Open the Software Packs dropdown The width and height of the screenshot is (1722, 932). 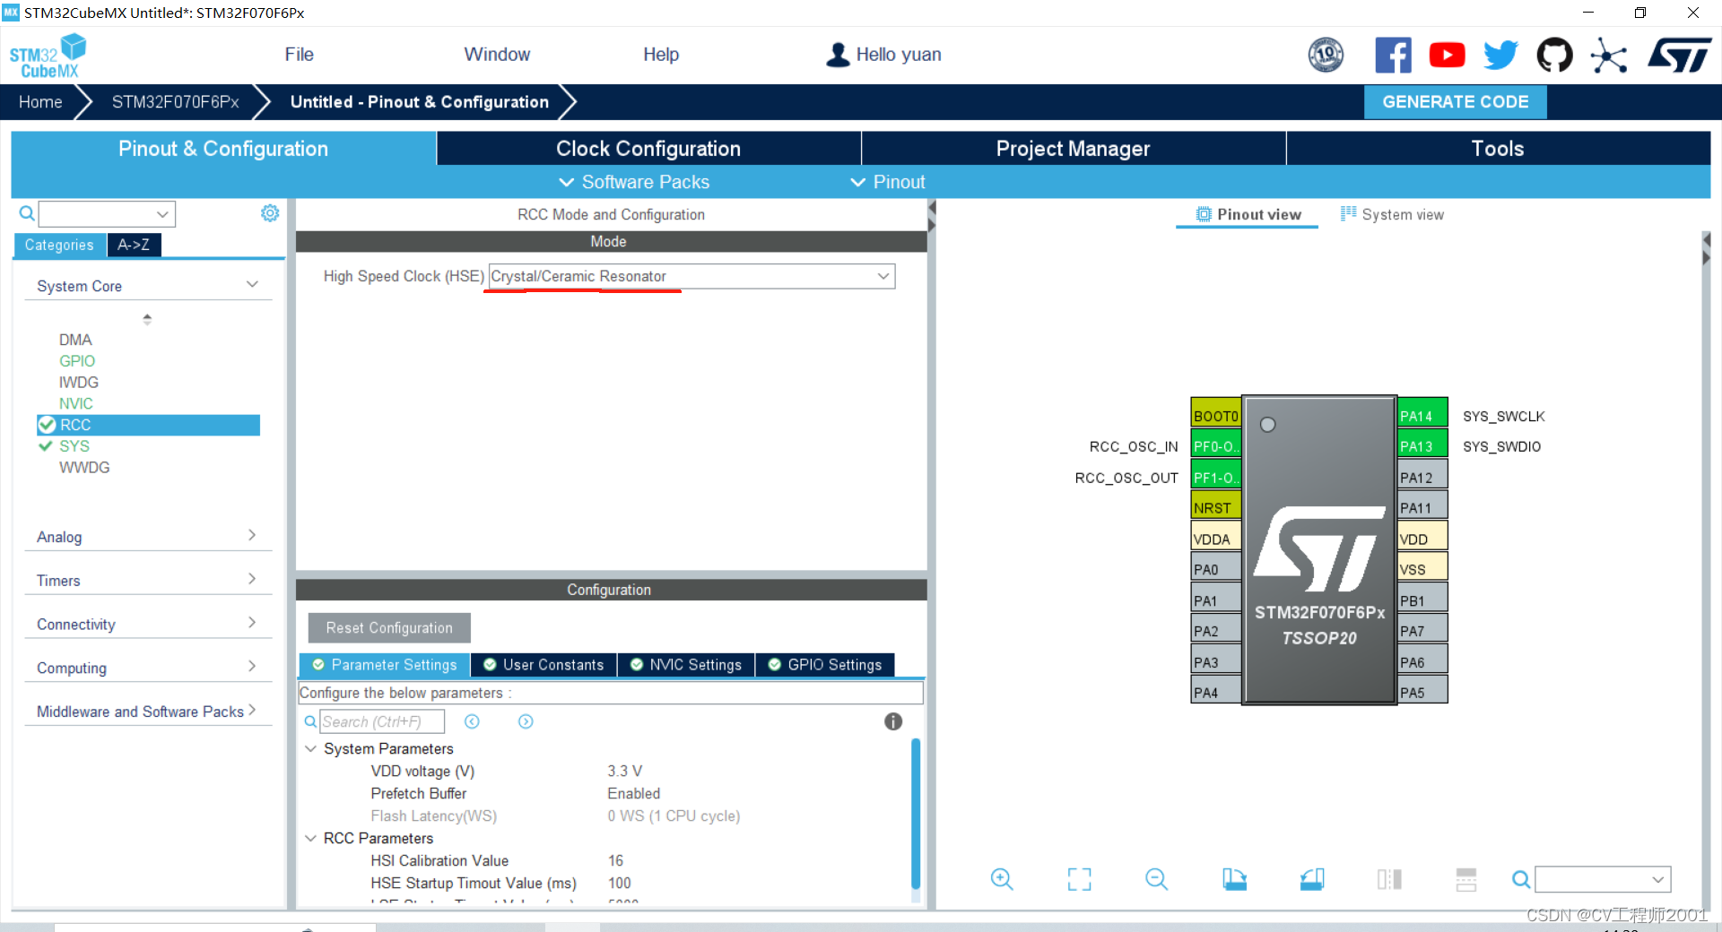pyautogui.click(x=634, y=182)
